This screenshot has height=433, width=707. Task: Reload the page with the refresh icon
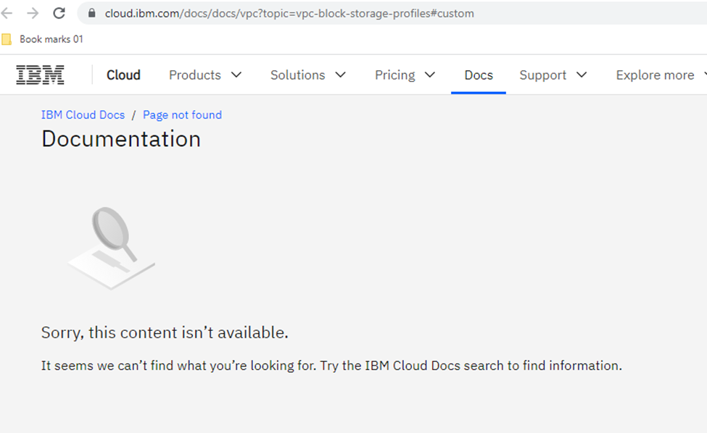point(59,13)
